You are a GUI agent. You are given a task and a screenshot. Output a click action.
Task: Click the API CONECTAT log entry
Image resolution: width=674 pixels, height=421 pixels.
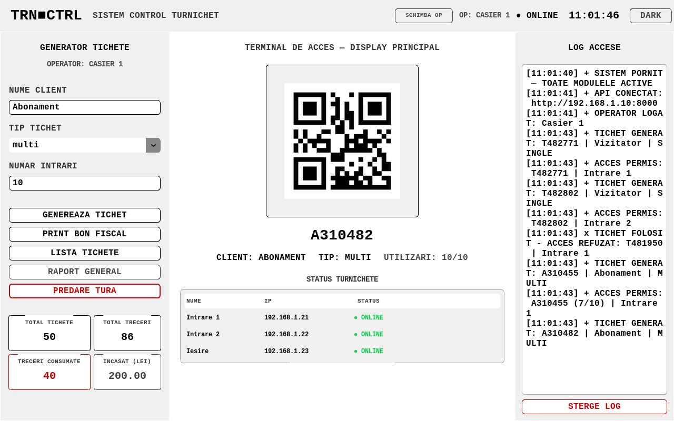click(x=594, y=98)
